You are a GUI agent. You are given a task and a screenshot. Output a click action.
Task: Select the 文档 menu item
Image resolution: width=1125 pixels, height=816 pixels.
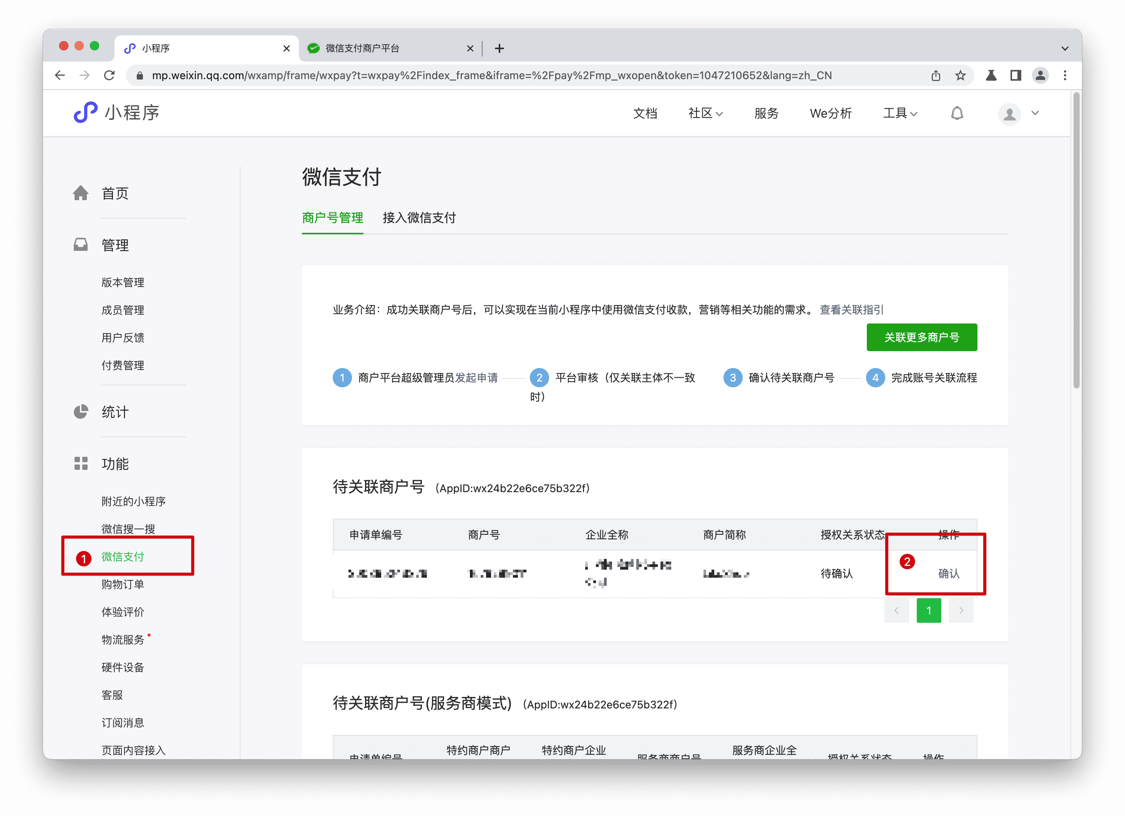pos(645,113)
